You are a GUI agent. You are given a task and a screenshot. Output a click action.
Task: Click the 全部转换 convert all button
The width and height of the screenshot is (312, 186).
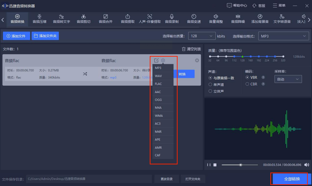click(292, 179)
